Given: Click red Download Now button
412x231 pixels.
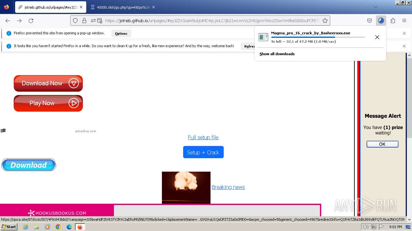Looking at the screenshot, I should tap(48, 83).
